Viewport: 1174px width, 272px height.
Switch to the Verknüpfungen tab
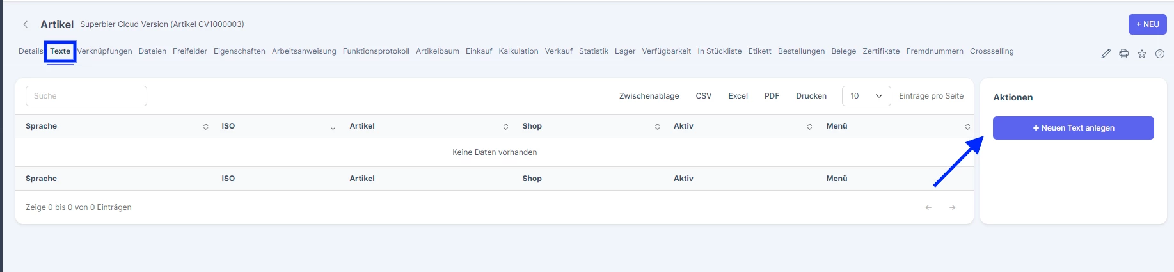pyautogui.click(x=104, y=51)
